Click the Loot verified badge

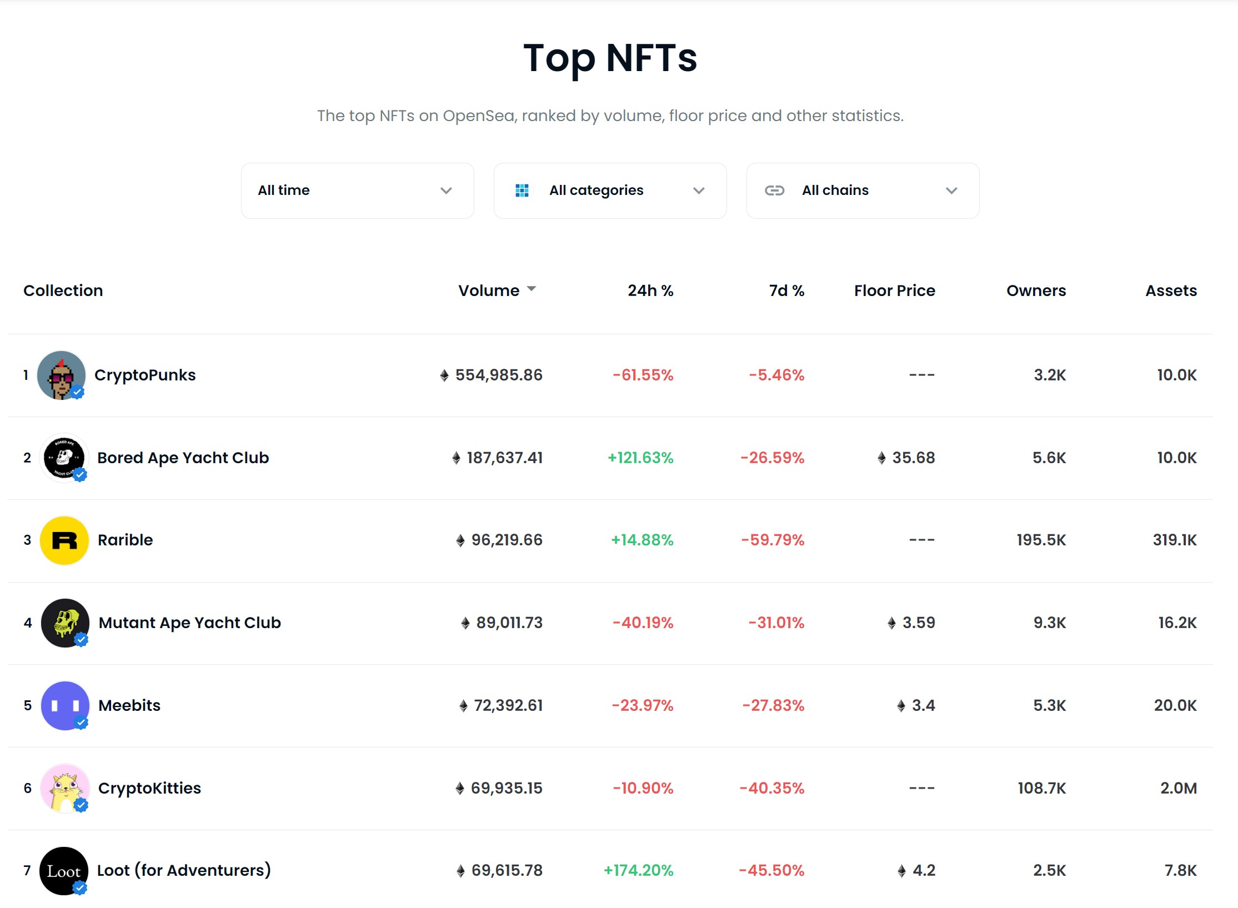[80, 887]
